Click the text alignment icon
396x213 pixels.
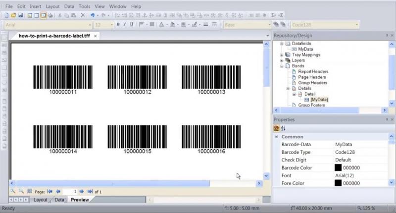click(x=142, y=24)
